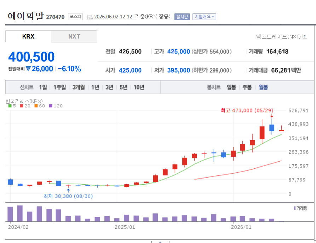Click the 시가 value 425,000
The image size is (316, 243).
tap(130, 70)
